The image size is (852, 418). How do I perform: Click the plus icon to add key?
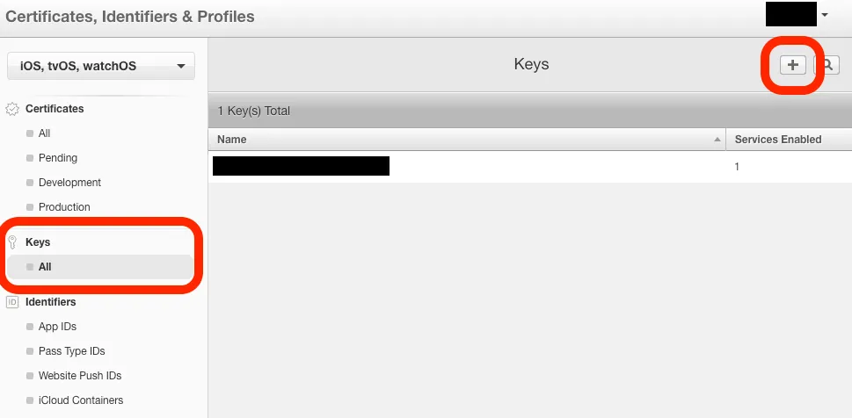click(793, 65)
